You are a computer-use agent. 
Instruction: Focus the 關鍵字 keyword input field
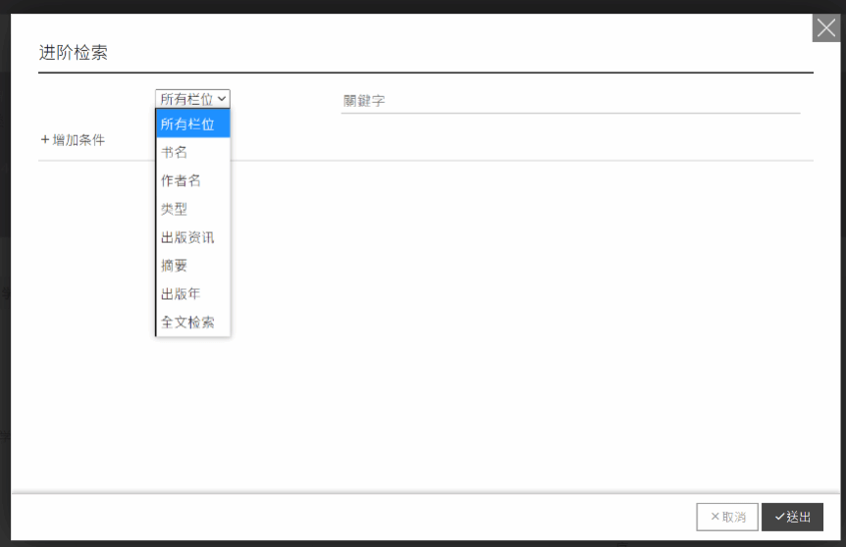(569, 101)
